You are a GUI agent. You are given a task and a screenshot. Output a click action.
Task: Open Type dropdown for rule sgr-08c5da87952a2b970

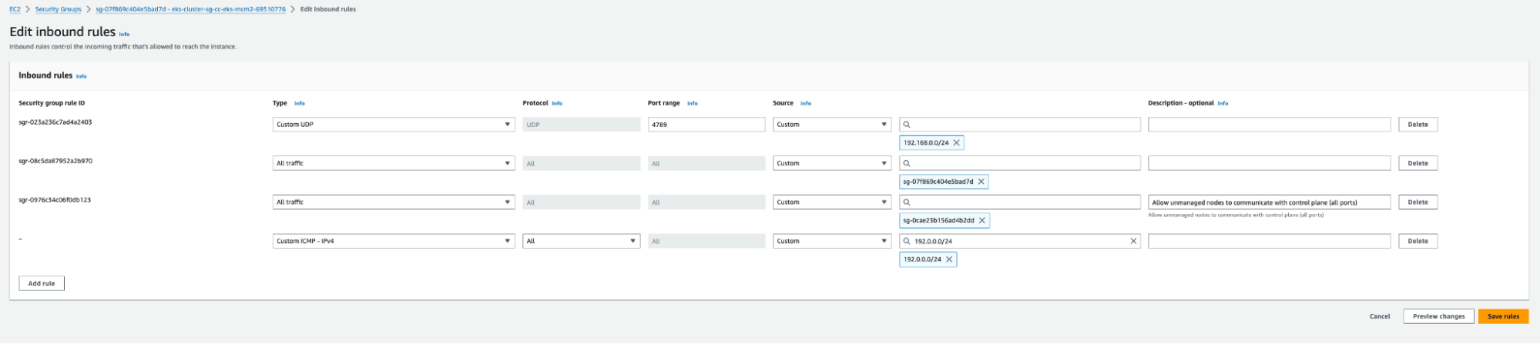394,163
